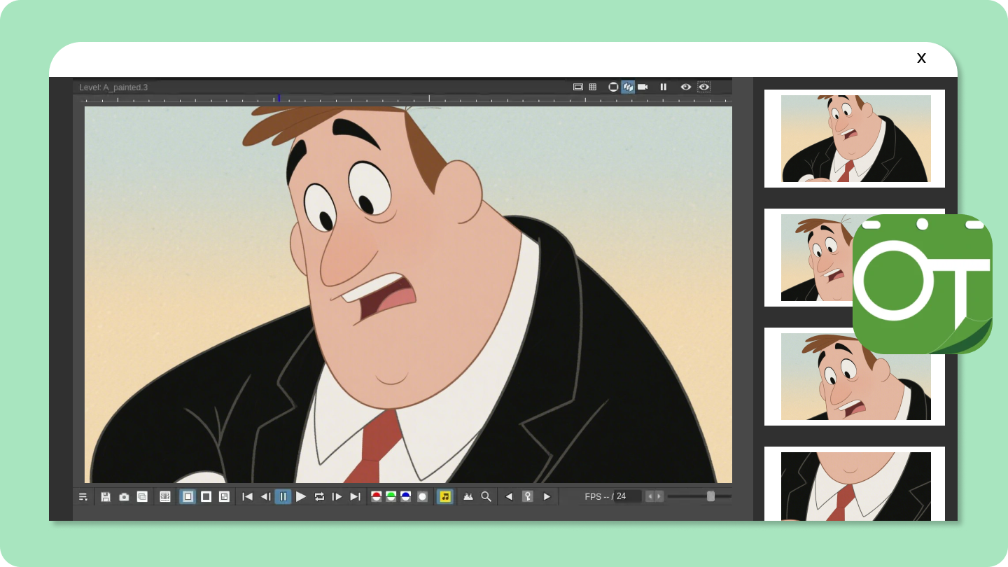Mute the soundtrack playback
The width and height of the screenshot is (1008, 567).
pos(445,496)
